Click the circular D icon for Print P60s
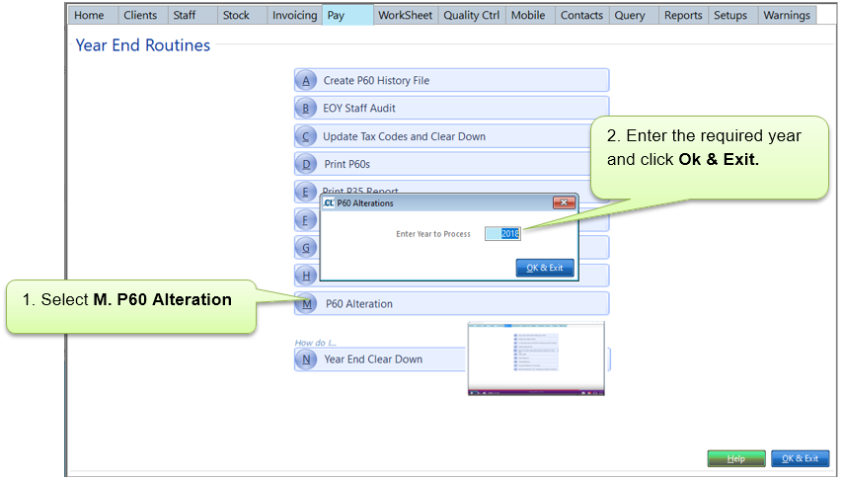Image resolution: width=842 pixels, height=481 pixels. tap(306, 164)
